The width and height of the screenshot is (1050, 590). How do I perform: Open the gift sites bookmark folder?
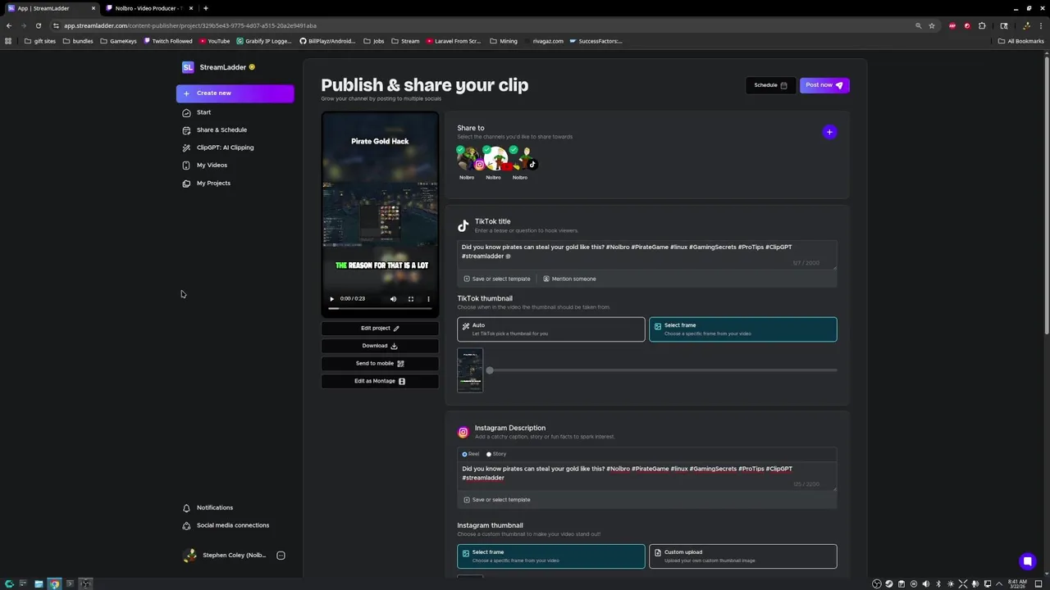coord(40,41)
